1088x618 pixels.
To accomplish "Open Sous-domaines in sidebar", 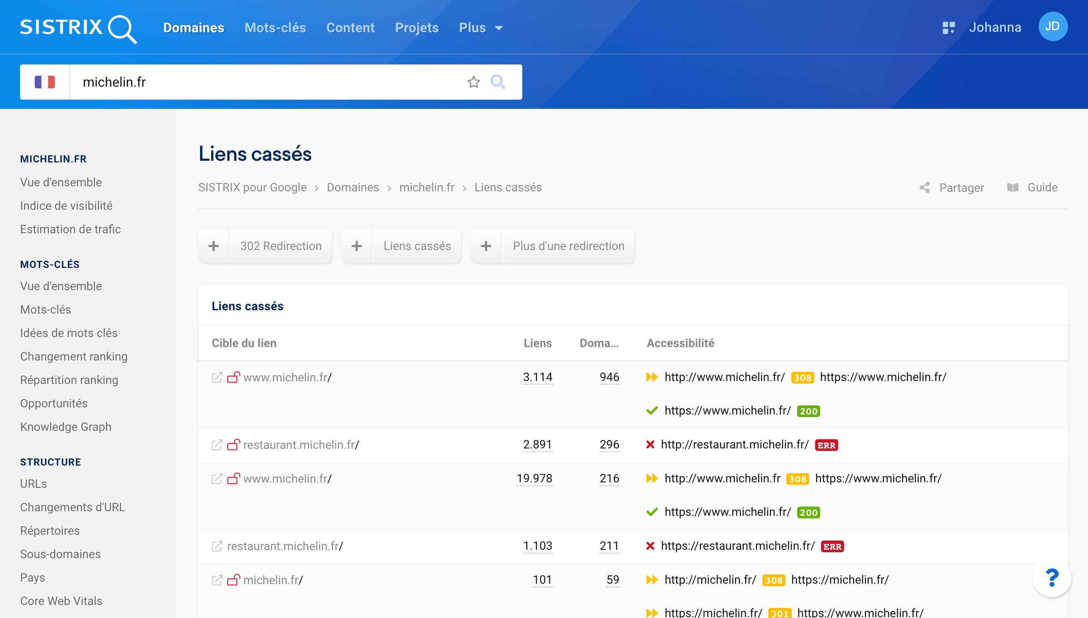I will [x=60, y=554].
